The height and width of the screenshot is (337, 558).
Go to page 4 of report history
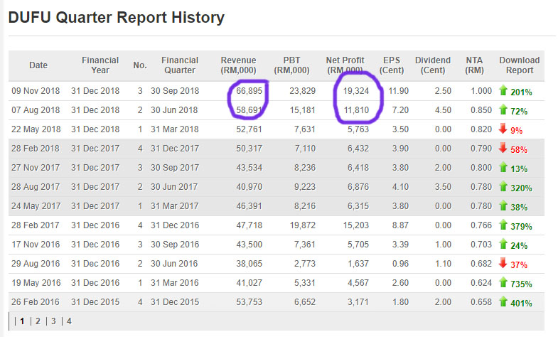(69, 321)
